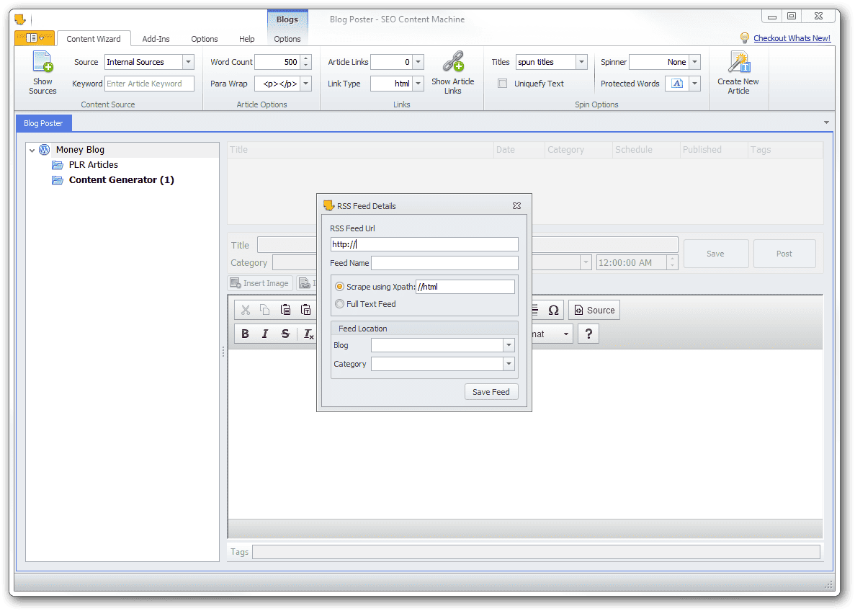Click the Cut scissors icon in editor
855x611 pixels.
click(246, 310)
